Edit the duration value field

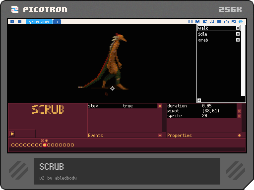coord(219,106)
